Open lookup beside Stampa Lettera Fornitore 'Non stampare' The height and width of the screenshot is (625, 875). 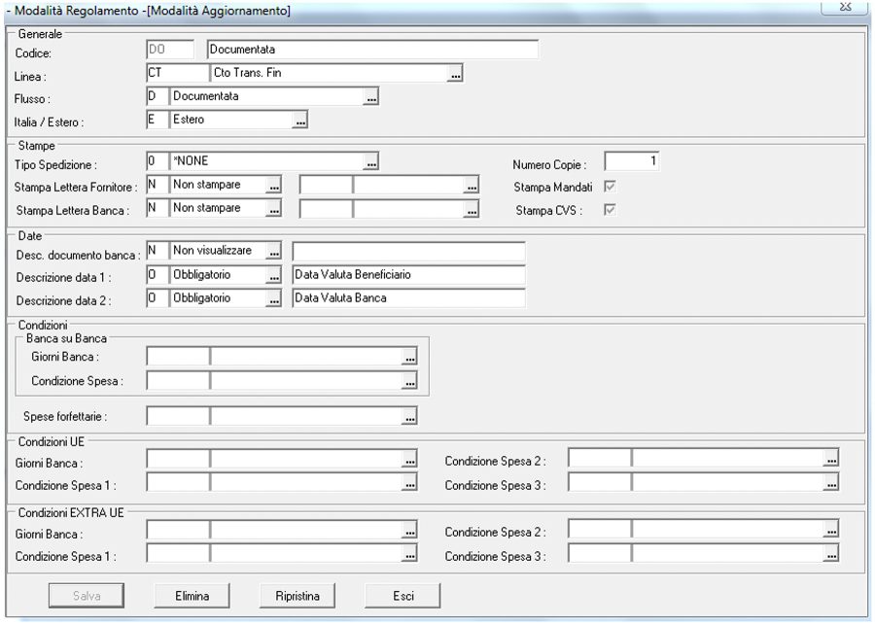point(274,185)
